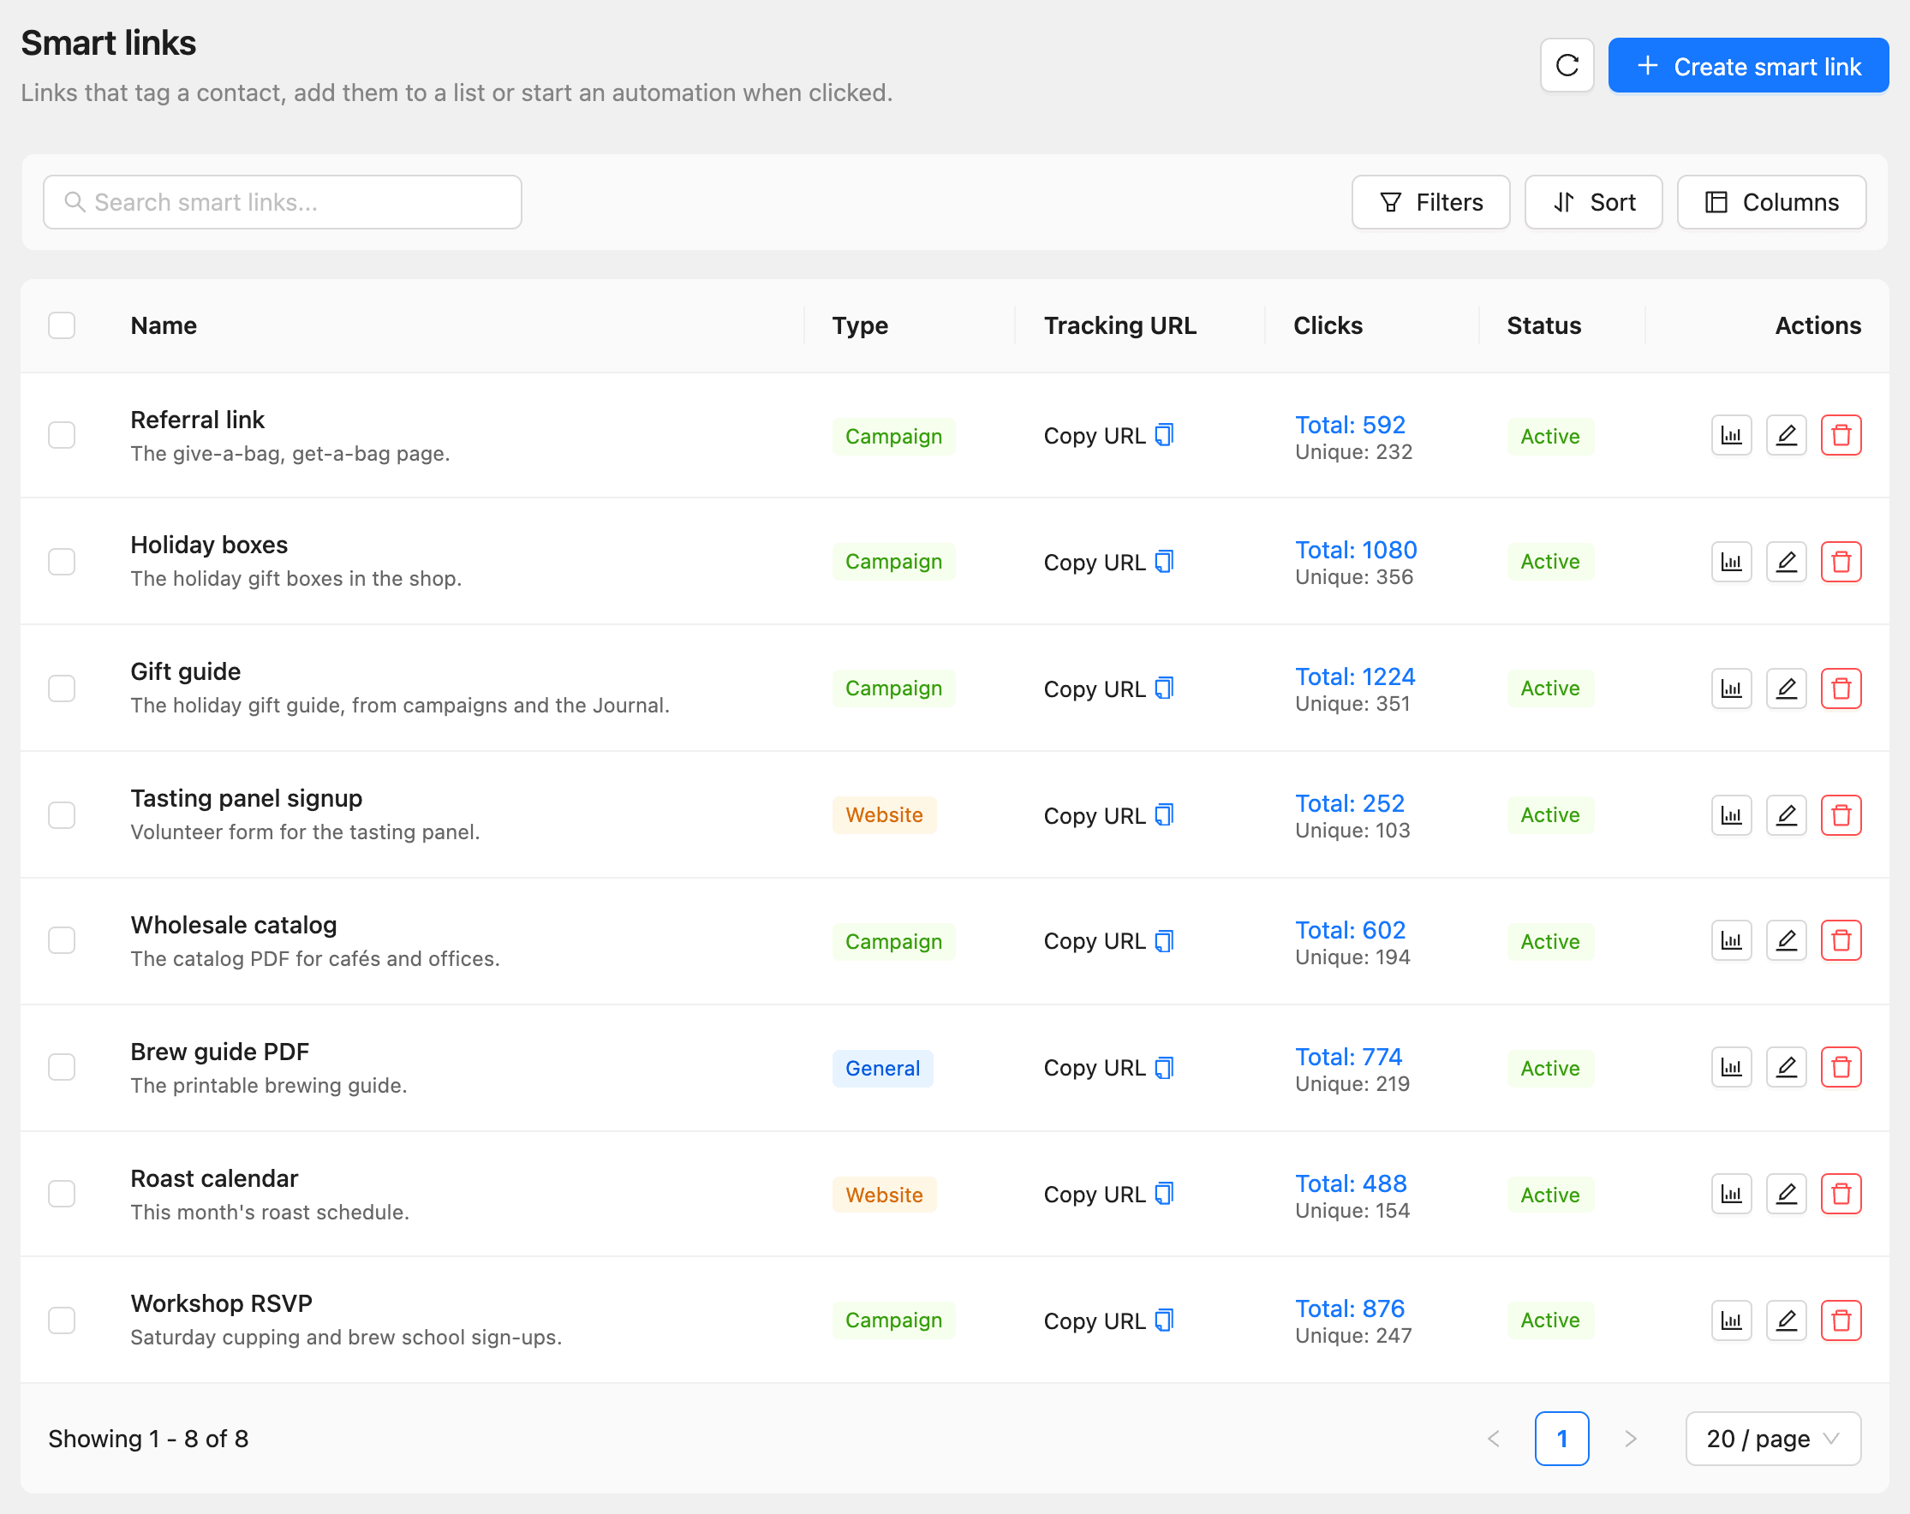1910x1514 pixels.
Task: Click Active status of Wholesale catalog
Action: click(1550, 942)
